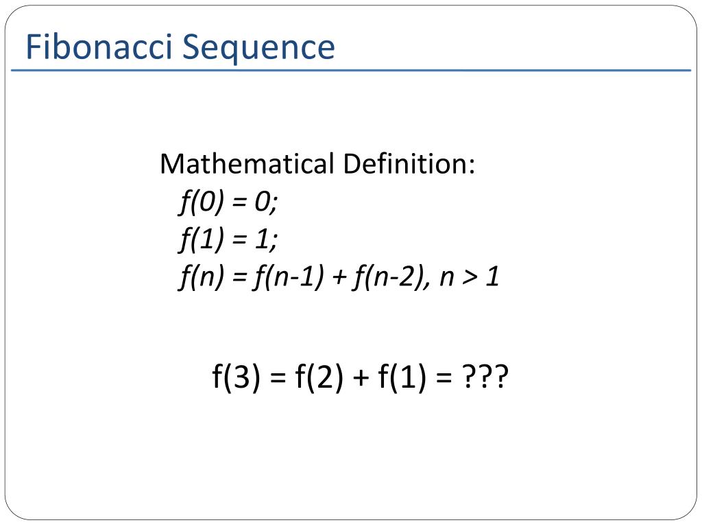Click f(1) in the bottom equation
Image resolution: width=702 pixels, height=527 pixels.
click(x=402, y=377)
